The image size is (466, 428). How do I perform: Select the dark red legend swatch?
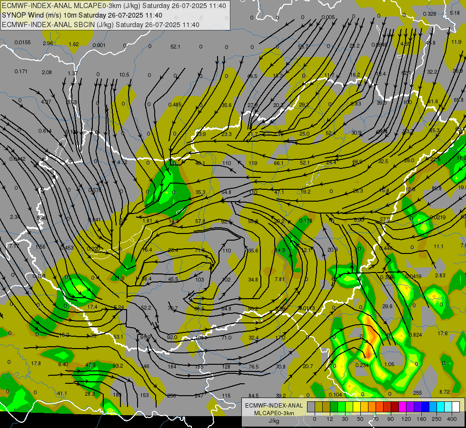point(395,407)
